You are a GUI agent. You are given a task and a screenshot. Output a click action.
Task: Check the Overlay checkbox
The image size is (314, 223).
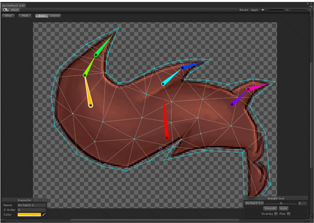click(x=276, y=214)
